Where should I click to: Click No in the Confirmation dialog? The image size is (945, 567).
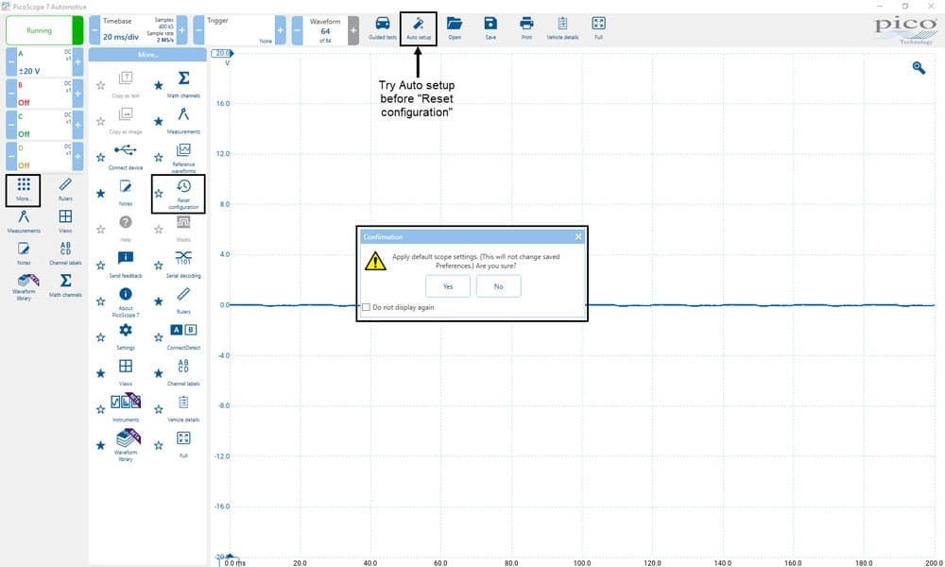498,286
